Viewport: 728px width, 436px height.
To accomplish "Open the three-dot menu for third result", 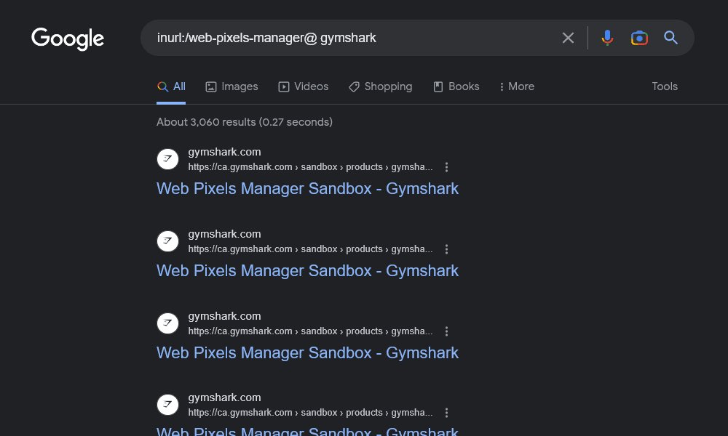I will [447, 331].
